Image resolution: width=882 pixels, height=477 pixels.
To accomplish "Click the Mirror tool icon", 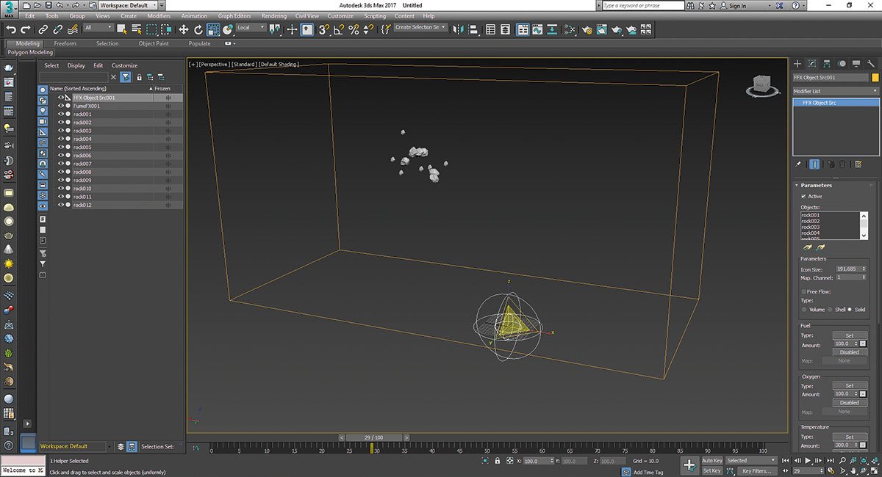I will pyautogui.click(x=459, y=29).
